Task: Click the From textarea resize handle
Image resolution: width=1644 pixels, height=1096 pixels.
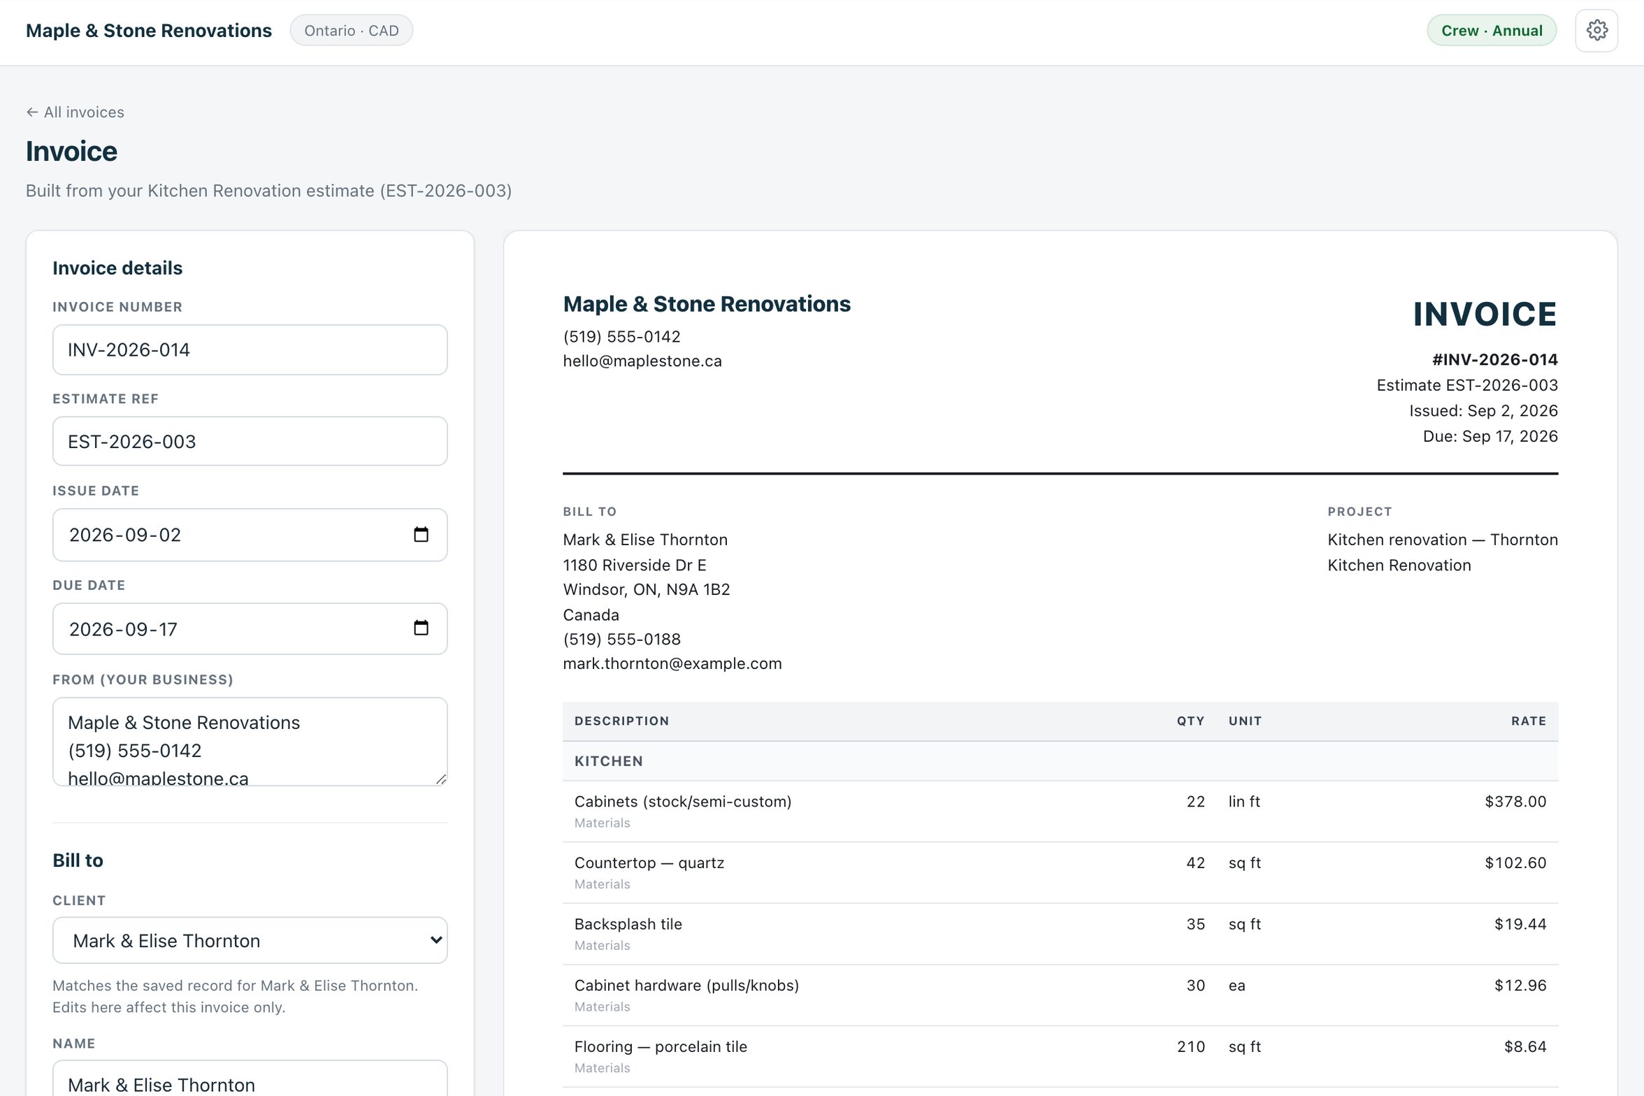Action: (441, 779)
